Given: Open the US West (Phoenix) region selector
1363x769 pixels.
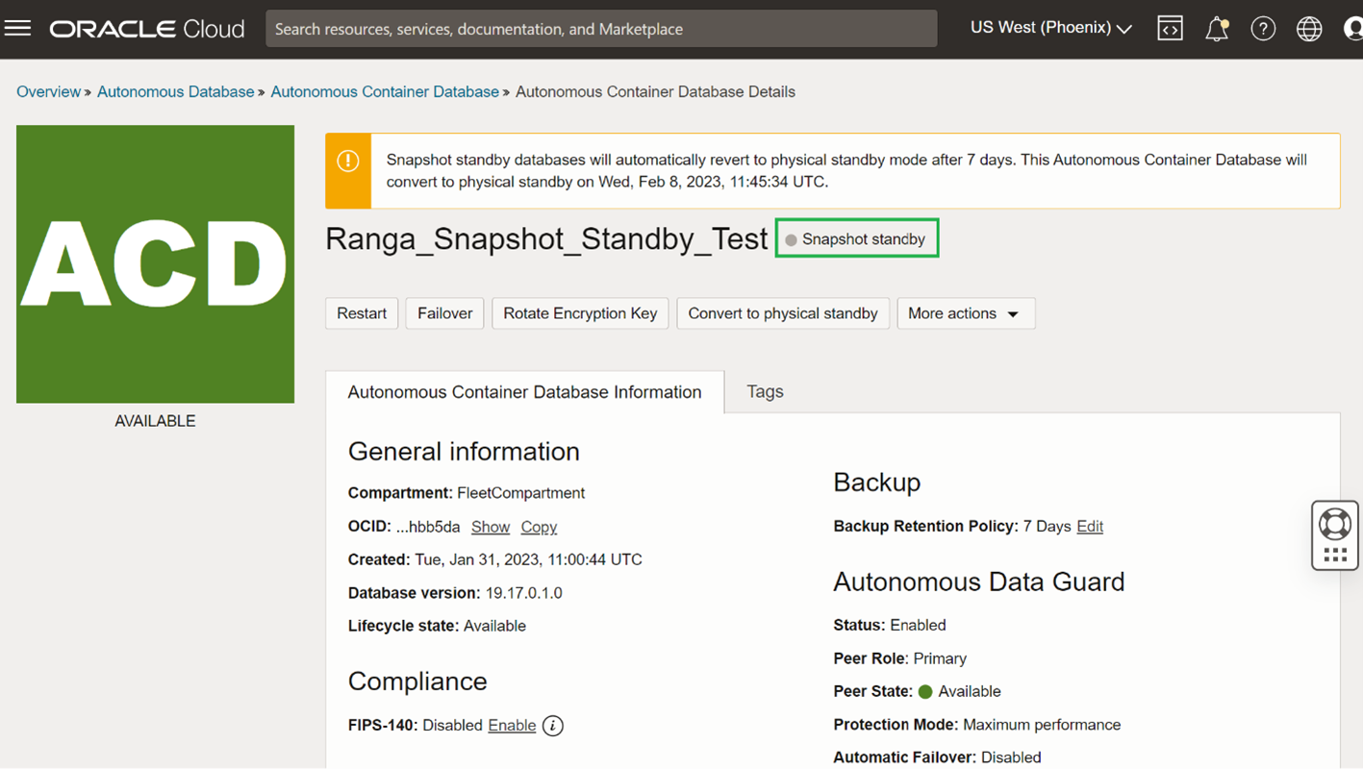Looking at the screenshot, I should coord(1049,27).
